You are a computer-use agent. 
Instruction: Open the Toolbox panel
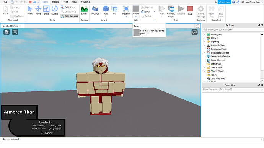[x=95, y=10]
